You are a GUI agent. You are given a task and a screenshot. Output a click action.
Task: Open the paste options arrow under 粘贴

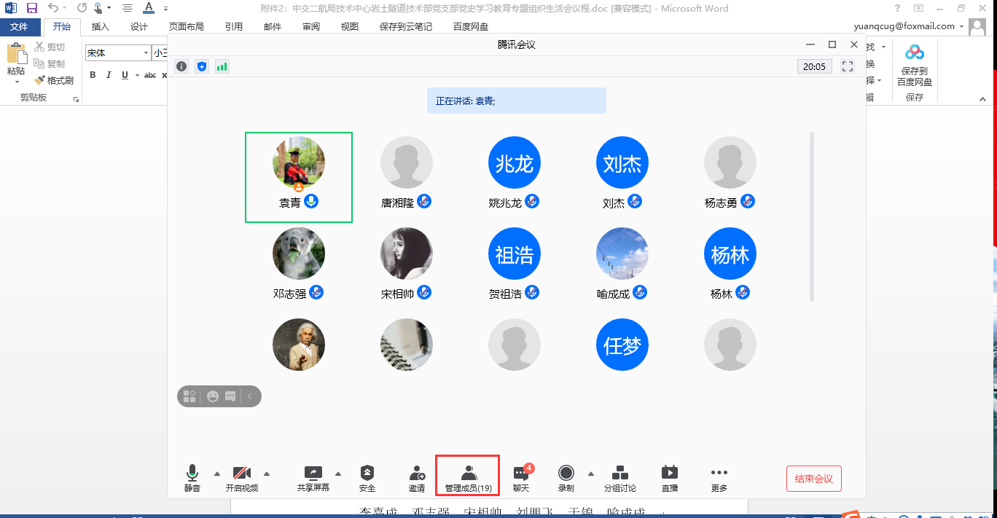pyautogui.click(x=16, y=81)
